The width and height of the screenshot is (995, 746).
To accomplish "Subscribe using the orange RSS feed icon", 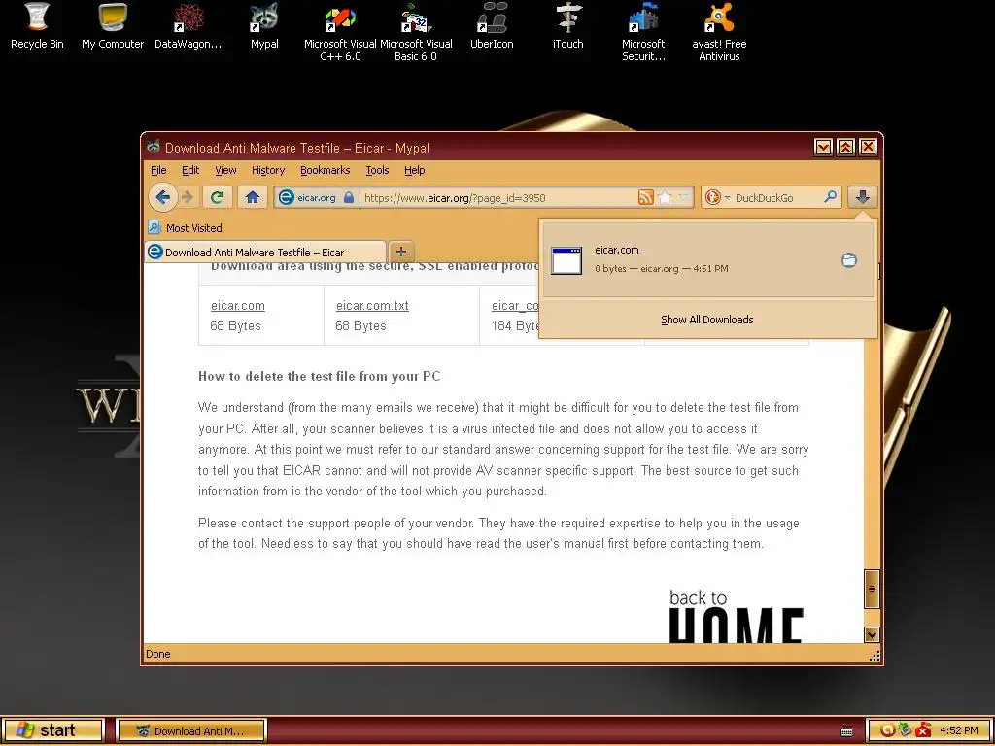I will 645,197.
